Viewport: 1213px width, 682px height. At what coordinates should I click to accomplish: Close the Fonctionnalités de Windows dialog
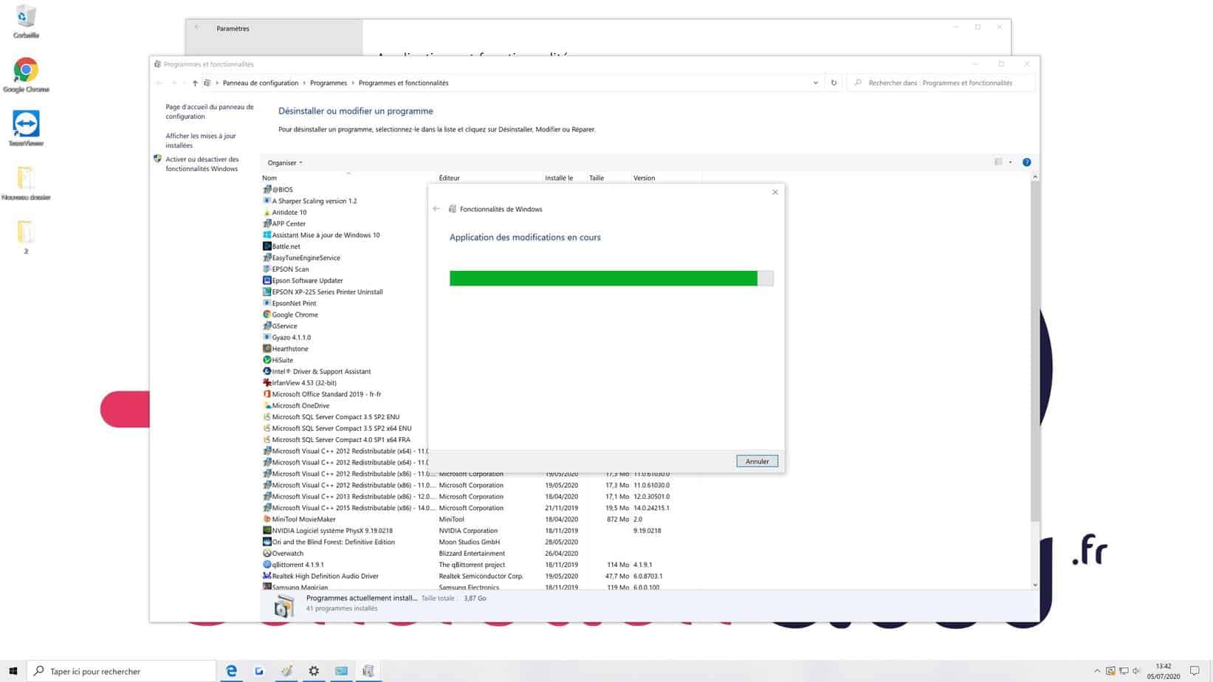click(774, 192)
